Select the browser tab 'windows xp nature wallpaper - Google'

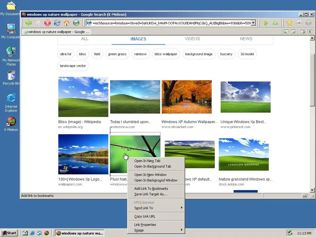(56, 32)
